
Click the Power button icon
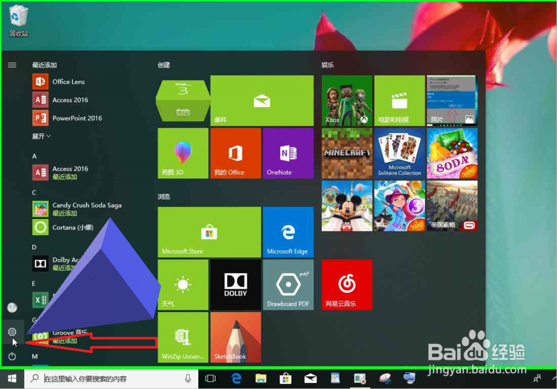(x=12, y=356)
